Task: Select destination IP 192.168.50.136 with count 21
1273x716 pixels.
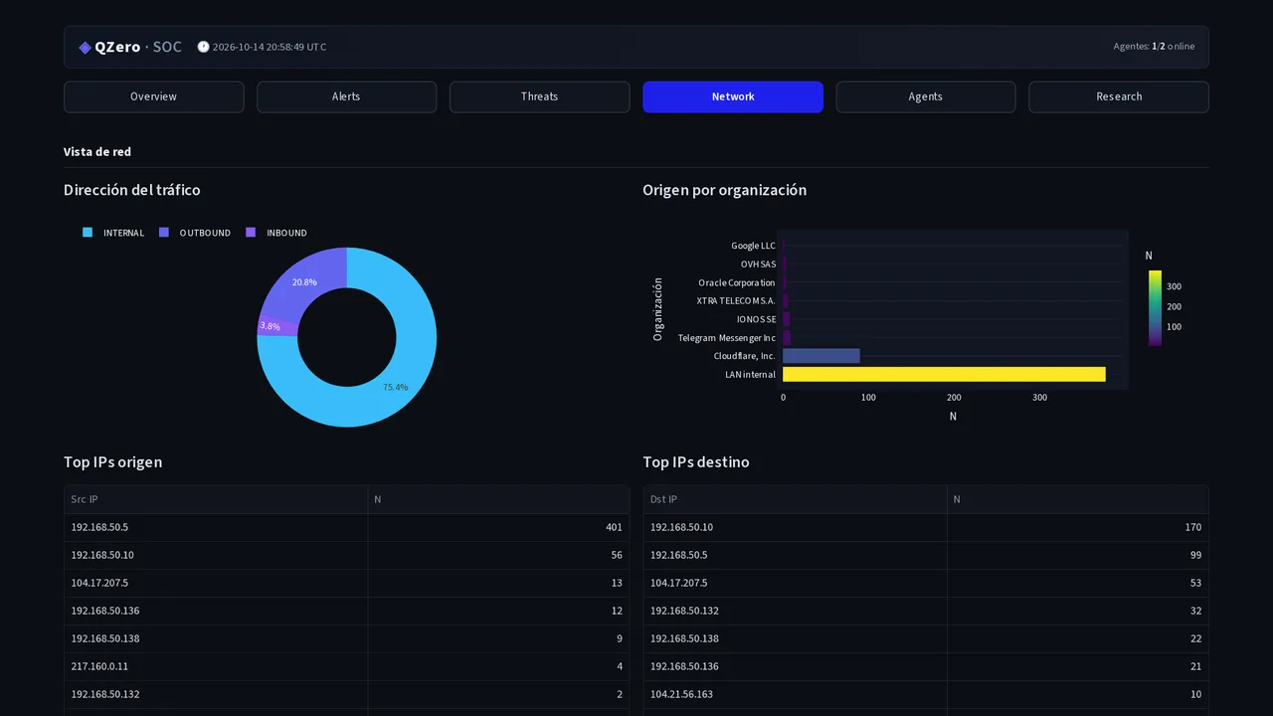Action: 926,666
